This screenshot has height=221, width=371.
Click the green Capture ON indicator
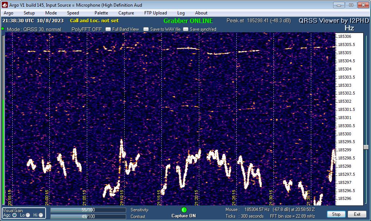[184, 210]
